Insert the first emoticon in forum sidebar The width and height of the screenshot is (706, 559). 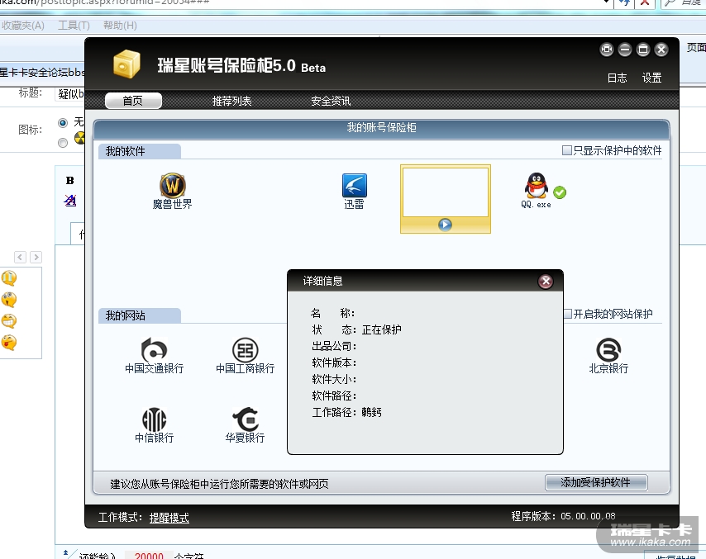pyautogui.click(x=9, y=278)
